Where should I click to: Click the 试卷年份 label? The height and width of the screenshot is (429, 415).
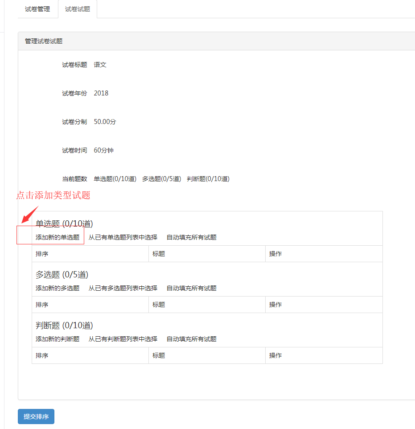[74, 93]
